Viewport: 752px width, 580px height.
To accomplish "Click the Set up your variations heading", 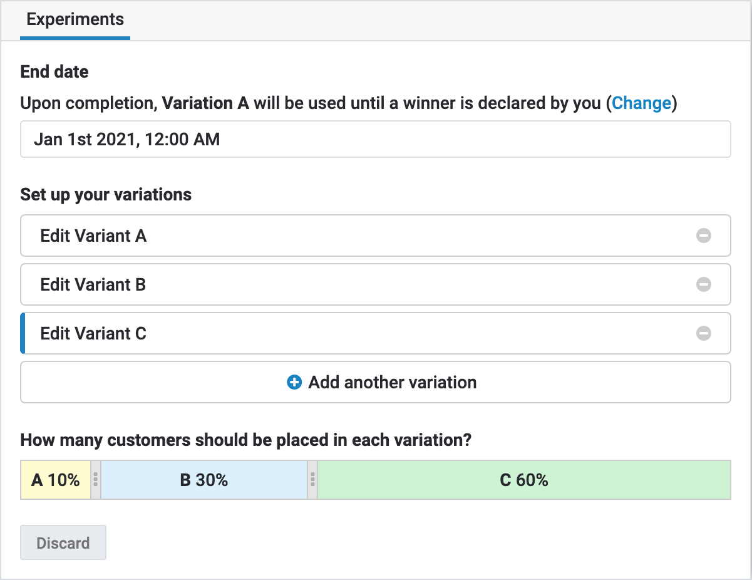I will (x=106, y=195).
